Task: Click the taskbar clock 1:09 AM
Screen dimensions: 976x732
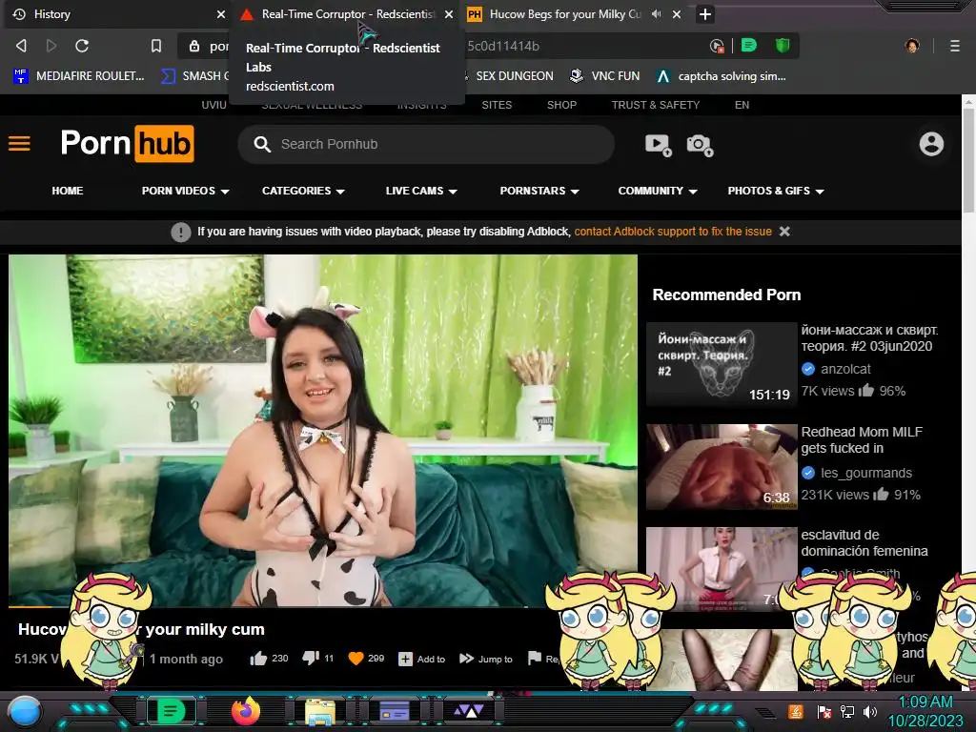Action: 925,702
